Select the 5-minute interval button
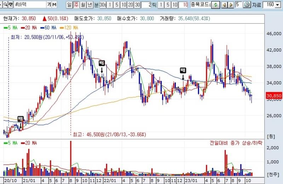 (117, 5)
